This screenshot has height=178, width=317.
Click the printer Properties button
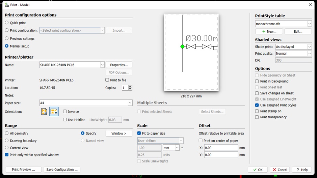(x=119, y=65)
